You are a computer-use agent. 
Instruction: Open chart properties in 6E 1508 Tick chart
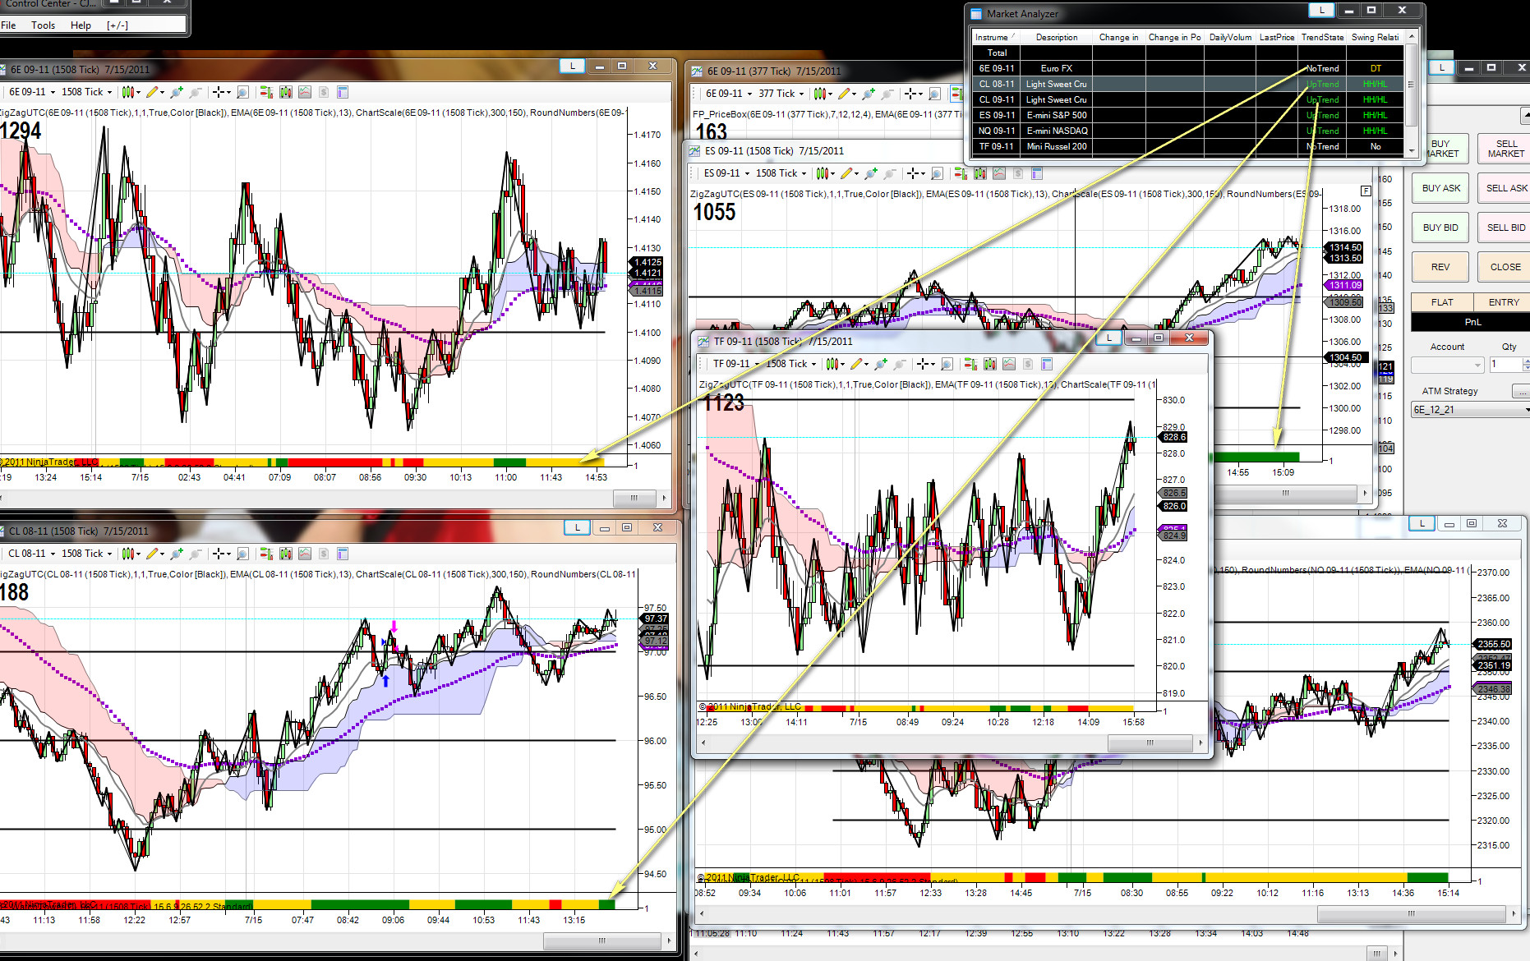pyautogui.click(x=343, y=92)
